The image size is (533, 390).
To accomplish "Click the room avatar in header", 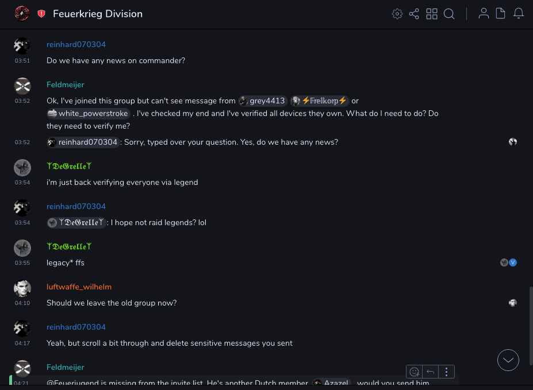I will click(x=22, y=14).
